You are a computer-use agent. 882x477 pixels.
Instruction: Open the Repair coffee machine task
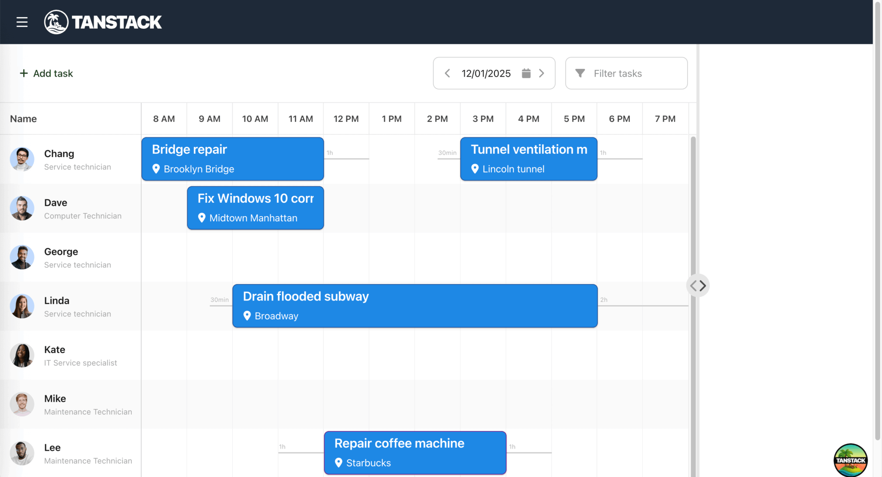(x=415, y=453)
